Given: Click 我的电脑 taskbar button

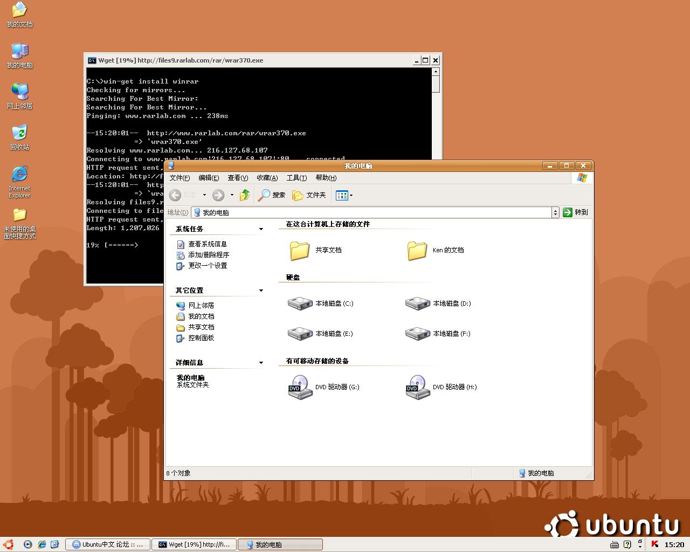Looking at the screenshot, I should click(280, 544).
